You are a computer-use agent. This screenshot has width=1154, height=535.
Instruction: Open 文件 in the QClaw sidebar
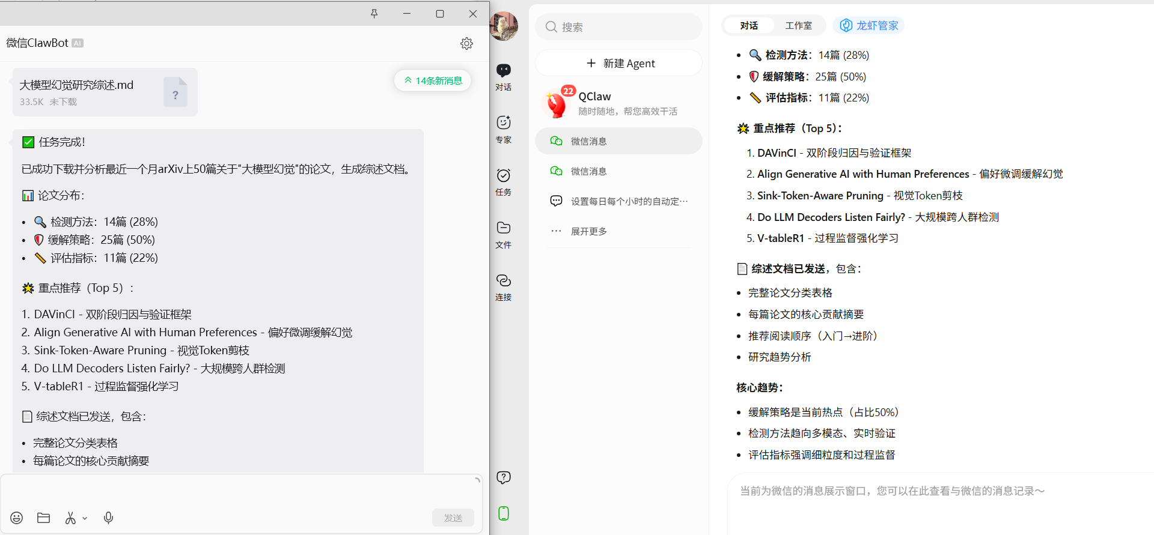coord(504,235)
